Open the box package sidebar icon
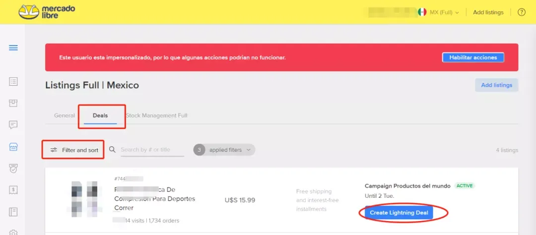Screen dimensions: 536x235 (x=13, y=104)
